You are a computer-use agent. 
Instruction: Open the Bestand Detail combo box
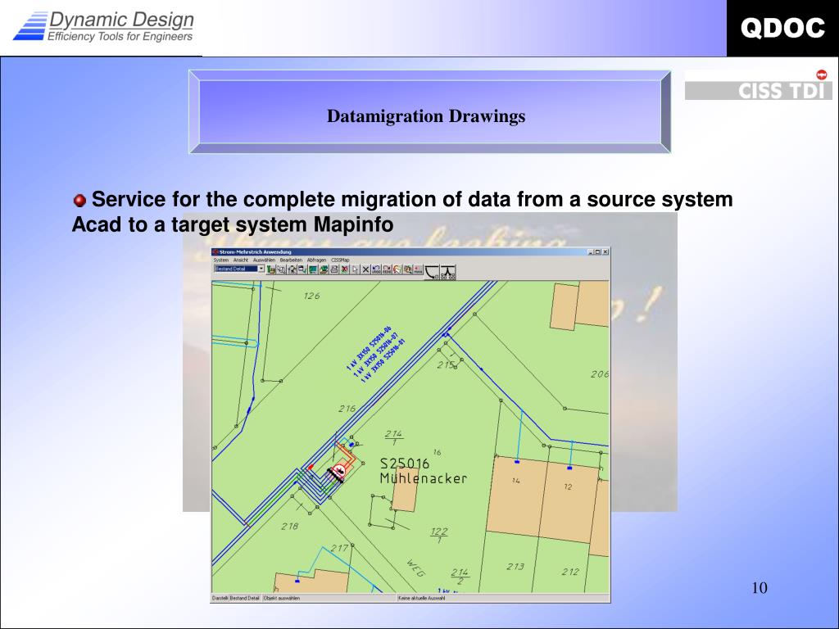239,269
